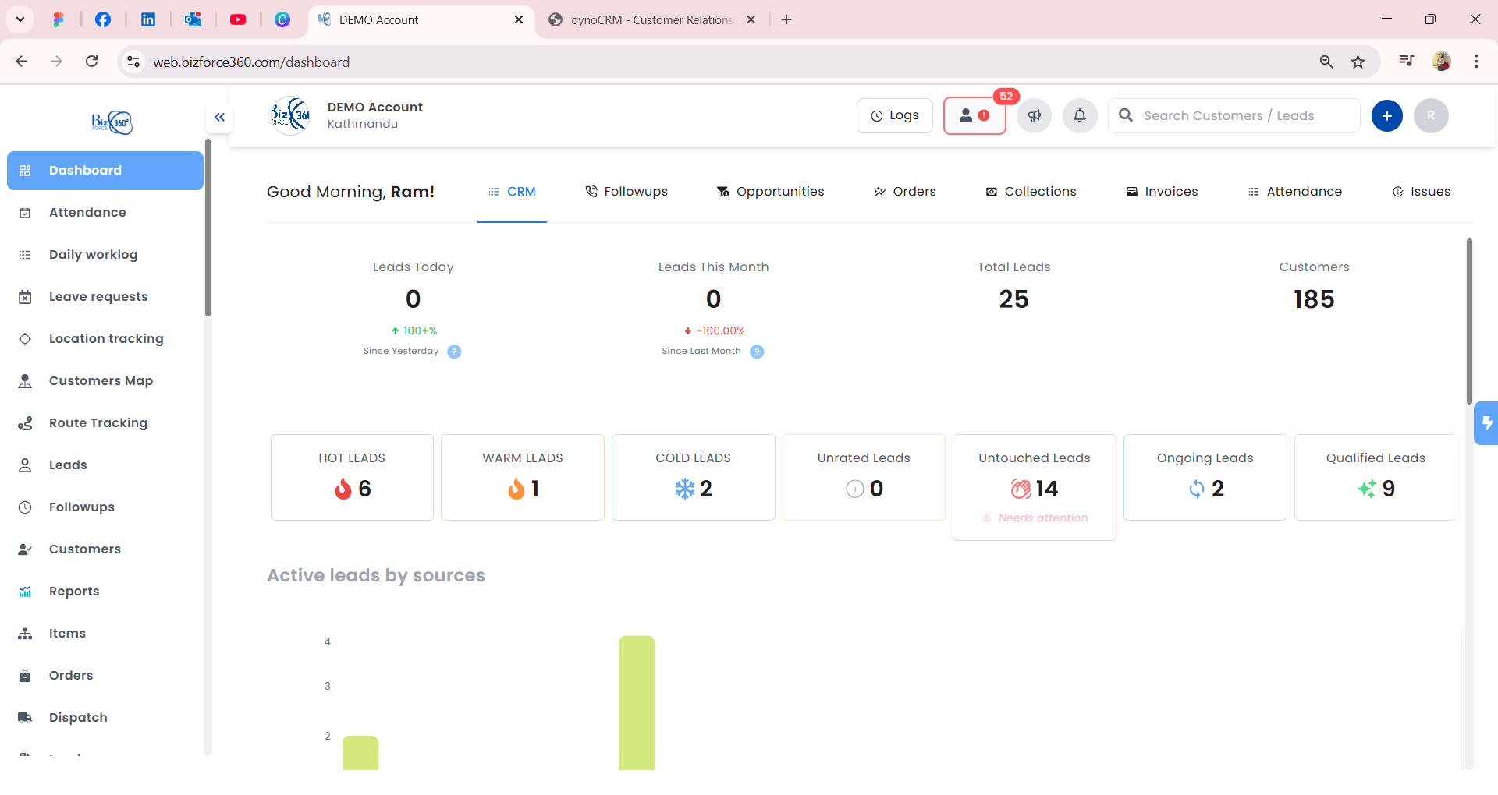Screen dimensions: 1498x795
Task: Switch to the Opportunities tab
Action: 770,191
